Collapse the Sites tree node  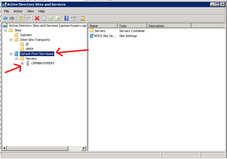(x=5, y=31)
